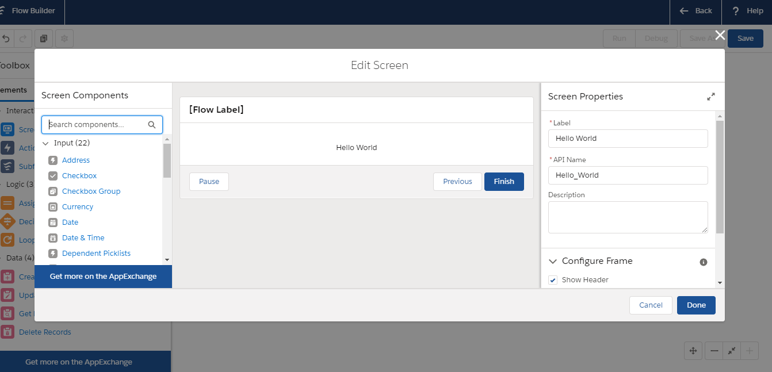Viewport: 772px width, 372px height.
Task: Click the Currency component icon
Action: pos(53,207)
